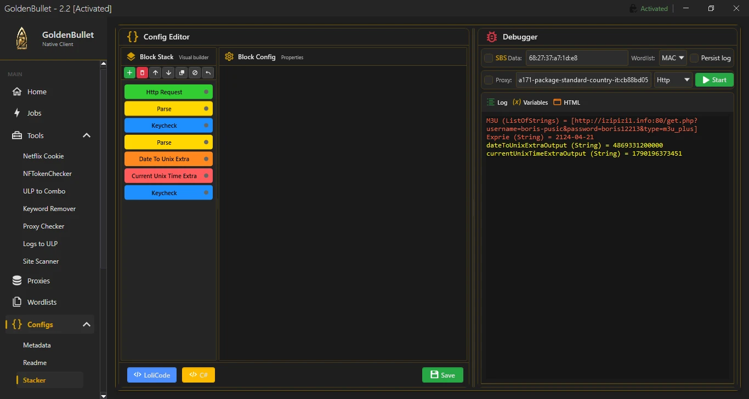Undo the last block stack action
The height and width of the screenshot is (399, 749).
click(x=208, y=73)
